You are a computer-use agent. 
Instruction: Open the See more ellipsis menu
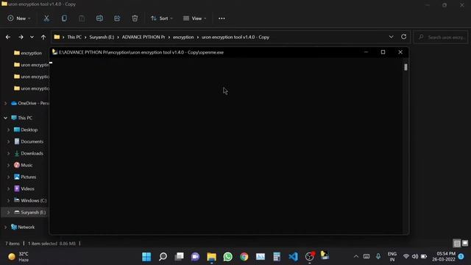pos(222,18)
